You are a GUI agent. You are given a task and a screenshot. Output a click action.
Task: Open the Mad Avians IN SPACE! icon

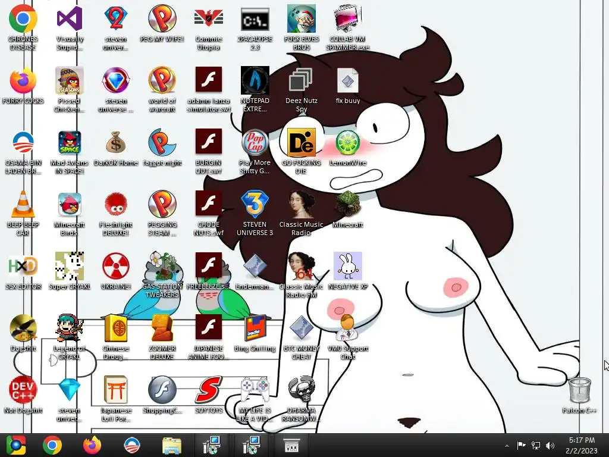click(x=69, y=142)
